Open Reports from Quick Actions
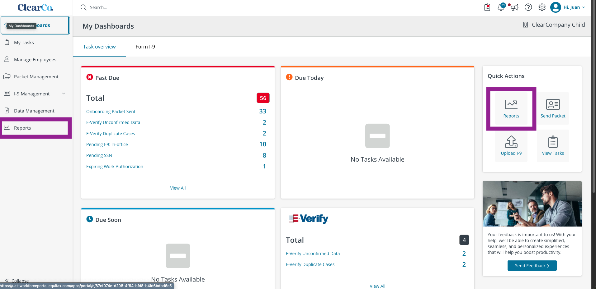Image resolution: width=596 pixels, height=289 pixels. point(511,108)
